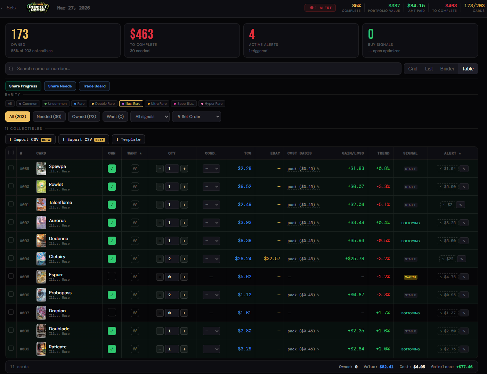Decrease quantity for Clefairy with minus
The image size is (487, 374).
[160, 259]
